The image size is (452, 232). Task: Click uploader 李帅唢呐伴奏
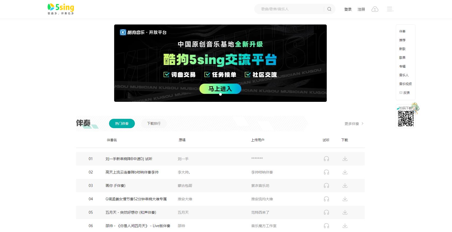[x=262, y=172]
